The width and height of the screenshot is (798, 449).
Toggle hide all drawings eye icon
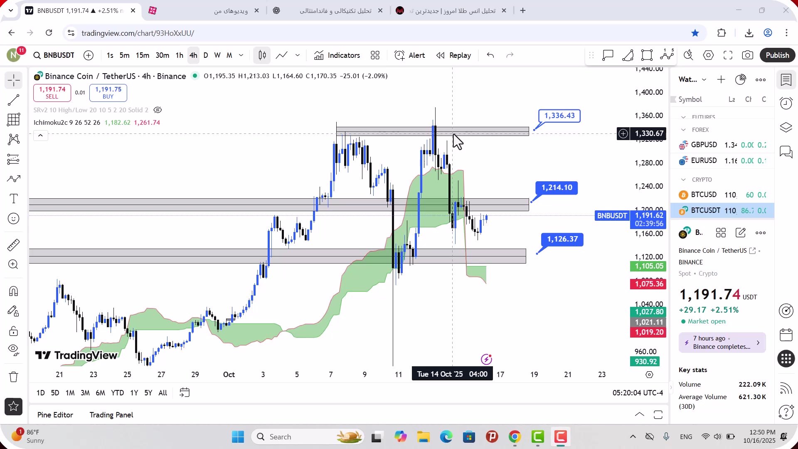(14, 350)
